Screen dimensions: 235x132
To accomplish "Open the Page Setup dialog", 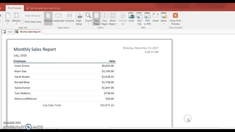I will [79, 19].
